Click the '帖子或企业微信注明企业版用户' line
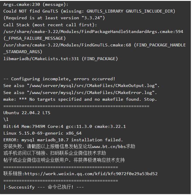The width and height of the screenshot is (192, 195). [64, 160]
